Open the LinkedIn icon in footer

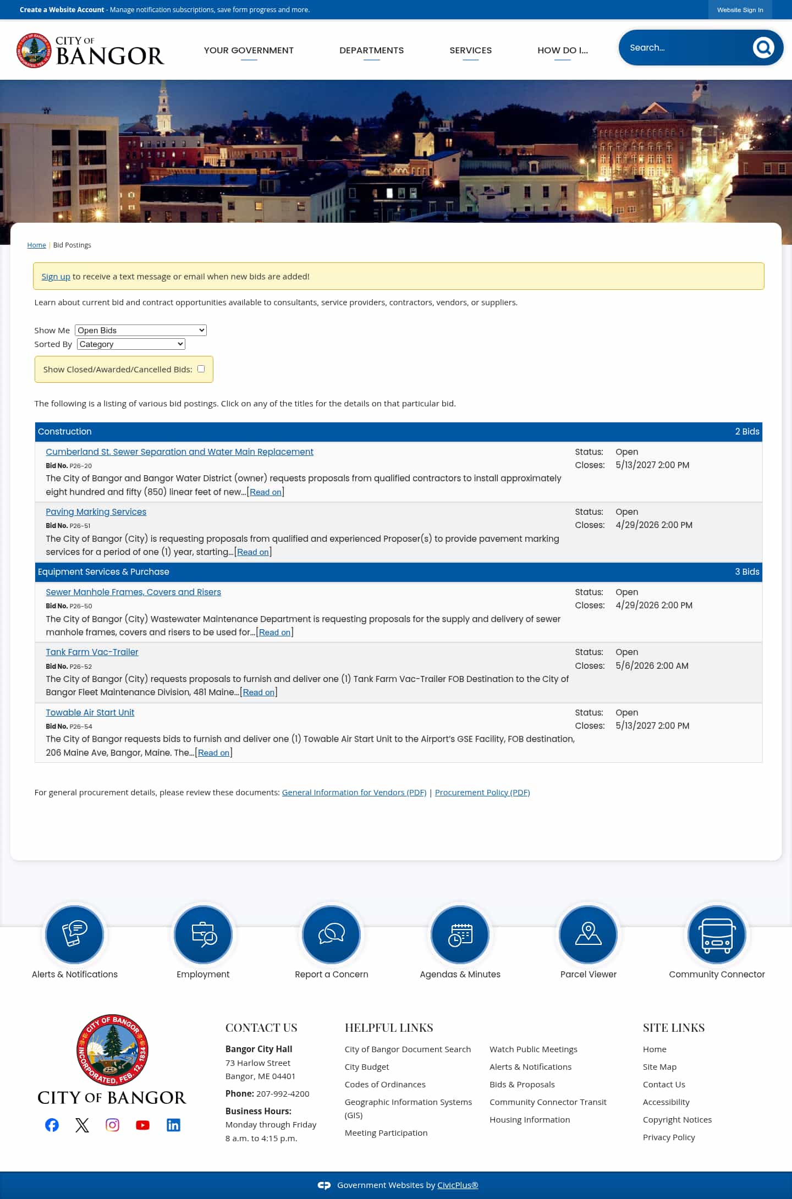tap(173, 1125)
